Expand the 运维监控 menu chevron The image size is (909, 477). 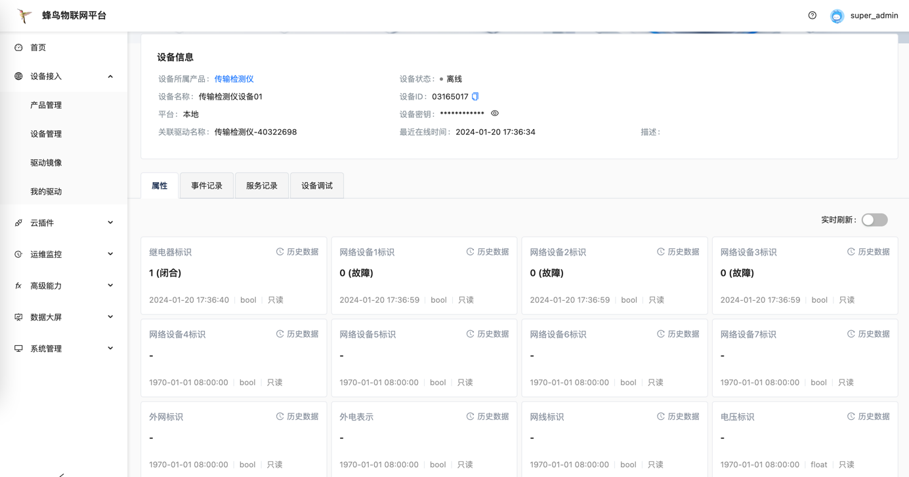point(110,254)
